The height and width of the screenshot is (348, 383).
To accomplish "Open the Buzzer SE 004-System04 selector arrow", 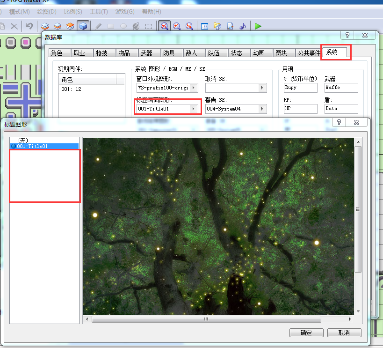I will (262, 109).
